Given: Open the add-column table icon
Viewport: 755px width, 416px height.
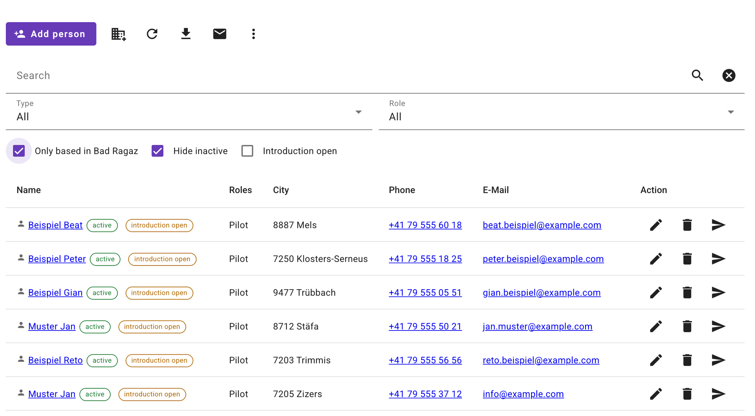Looking at the screenshot, I should 118,34.
